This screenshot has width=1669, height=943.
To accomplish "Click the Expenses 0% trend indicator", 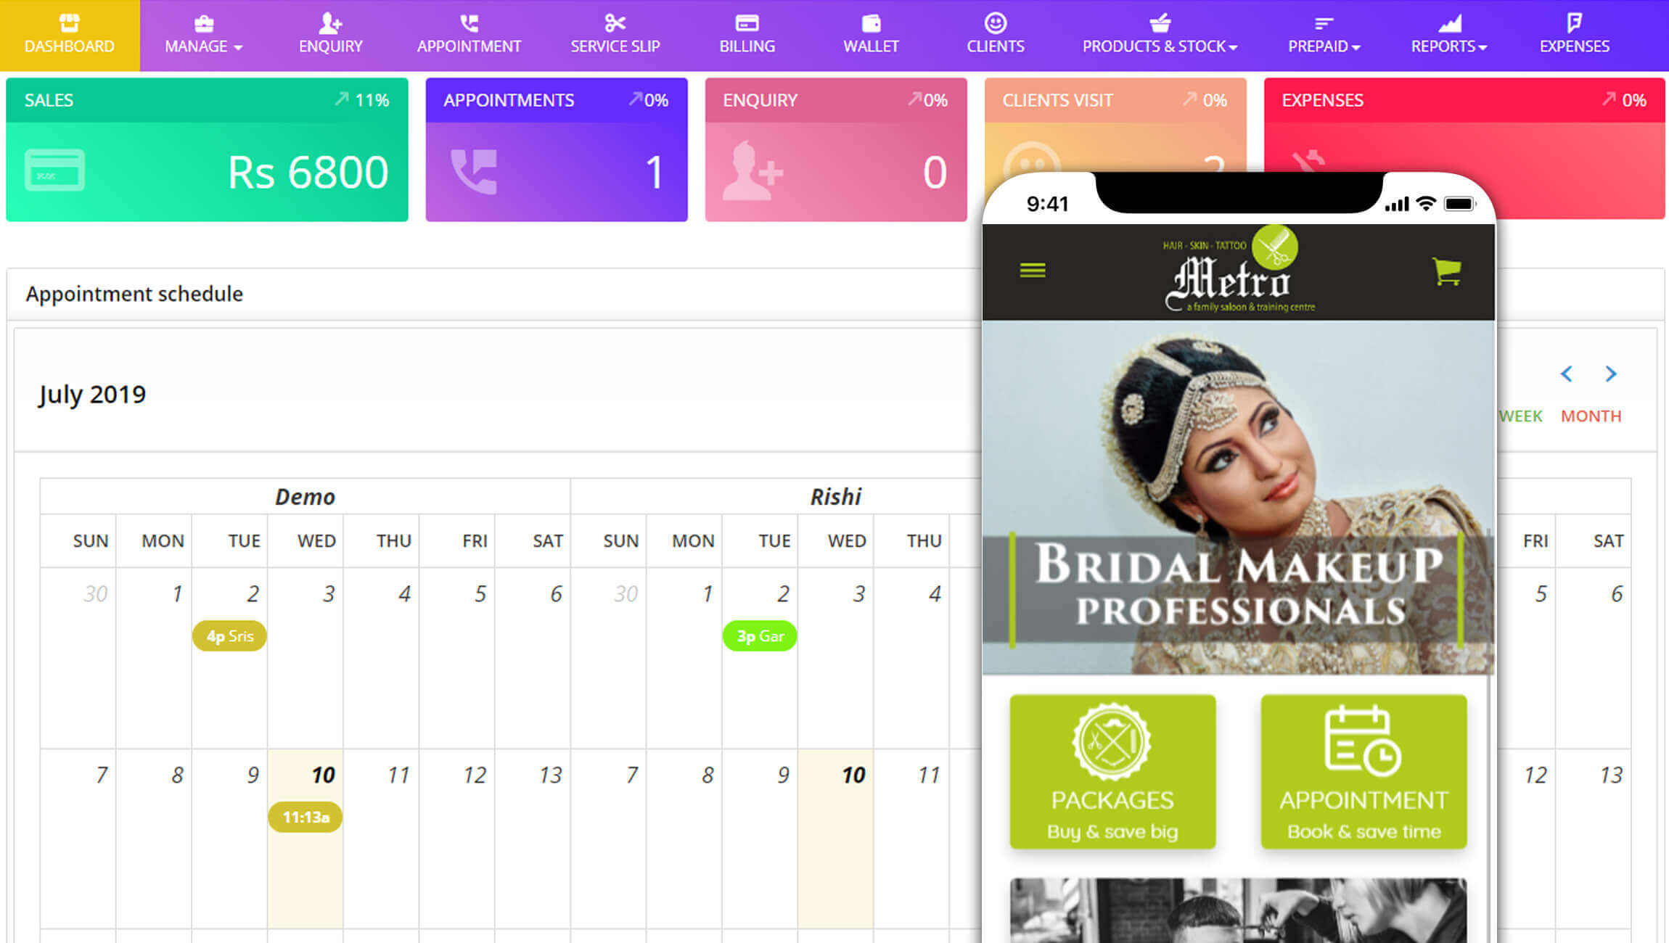I will coord(1624,100).
